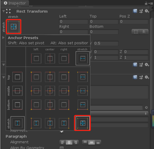Viewport: 154px width, 149px height.
Task: Edit the pivot Y field 0.5
Action: pos(106,43)
